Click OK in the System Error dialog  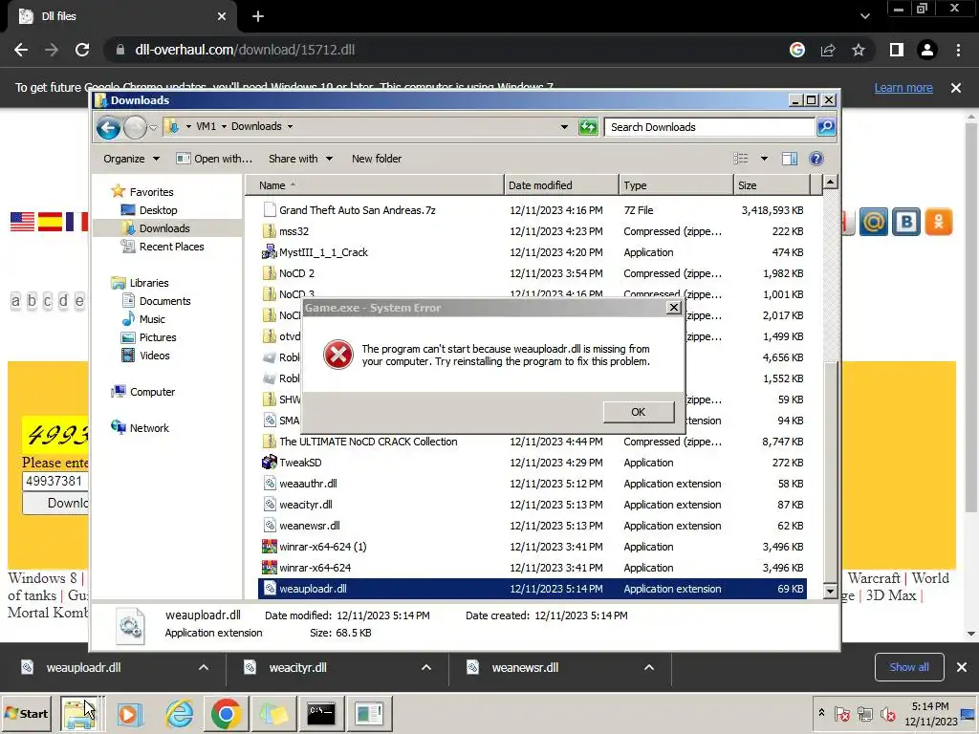point(638,412)
